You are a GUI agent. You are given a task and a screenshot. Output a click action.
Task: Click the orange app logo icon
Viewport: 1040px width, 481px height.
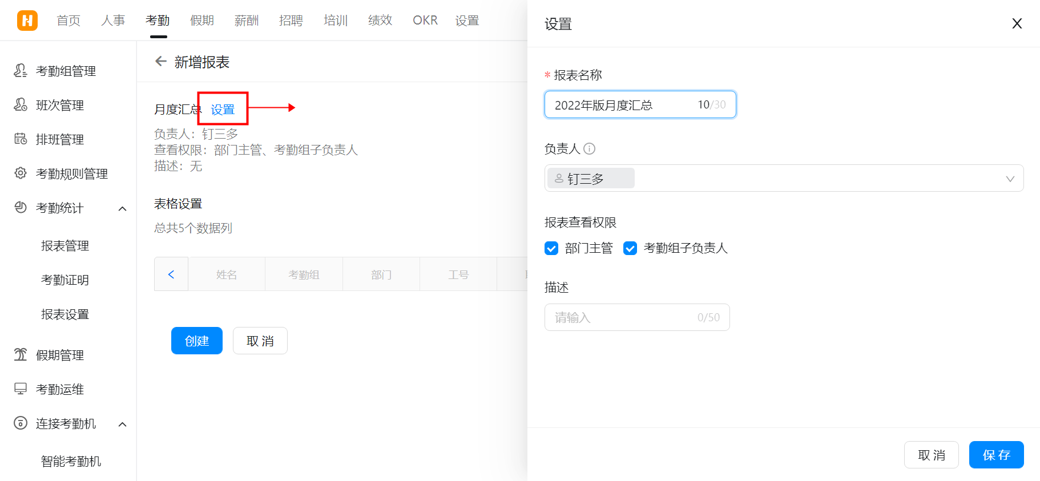coord(27,21)
